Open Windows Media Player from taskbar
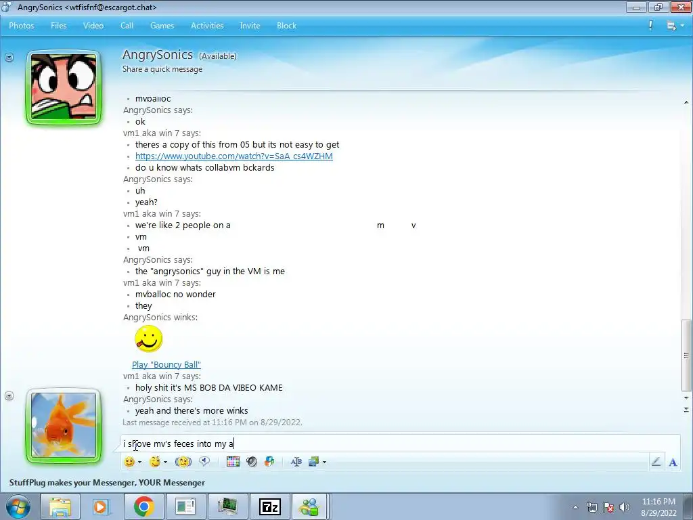This screenshot has width=693, height=520. coord(100,506)
